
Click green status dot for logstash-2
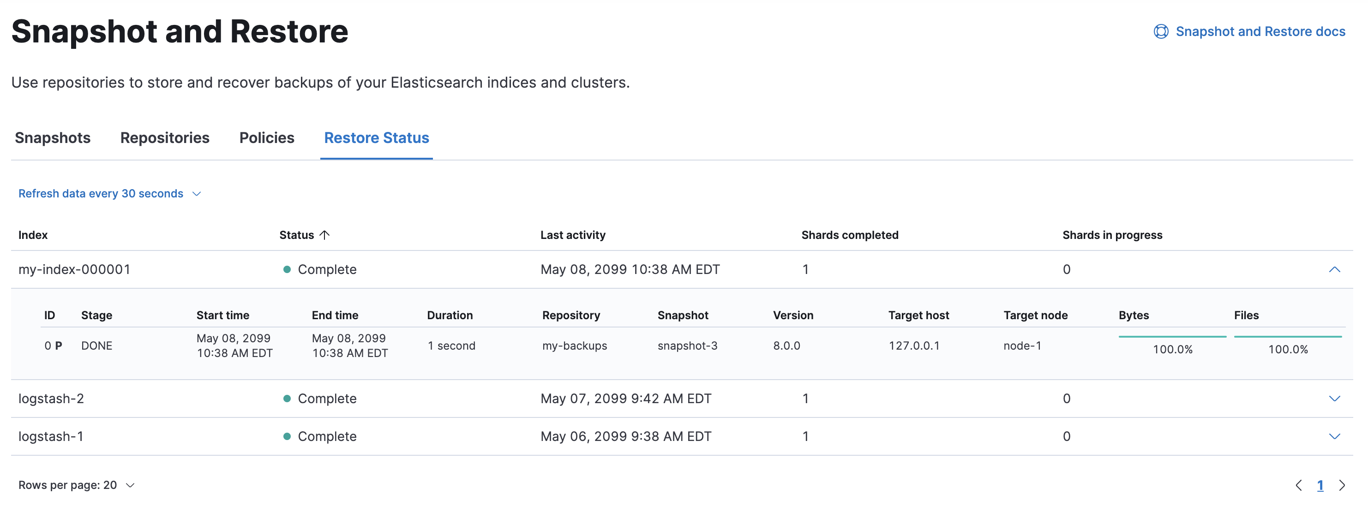pyautogui.click(x=287, y=399)
